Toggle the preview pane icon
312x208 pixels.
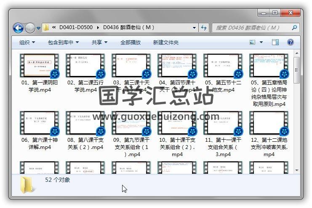pos(275,42)
